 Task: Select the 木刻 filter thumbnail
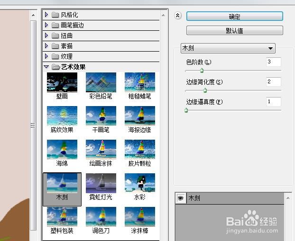pos(62,183)
